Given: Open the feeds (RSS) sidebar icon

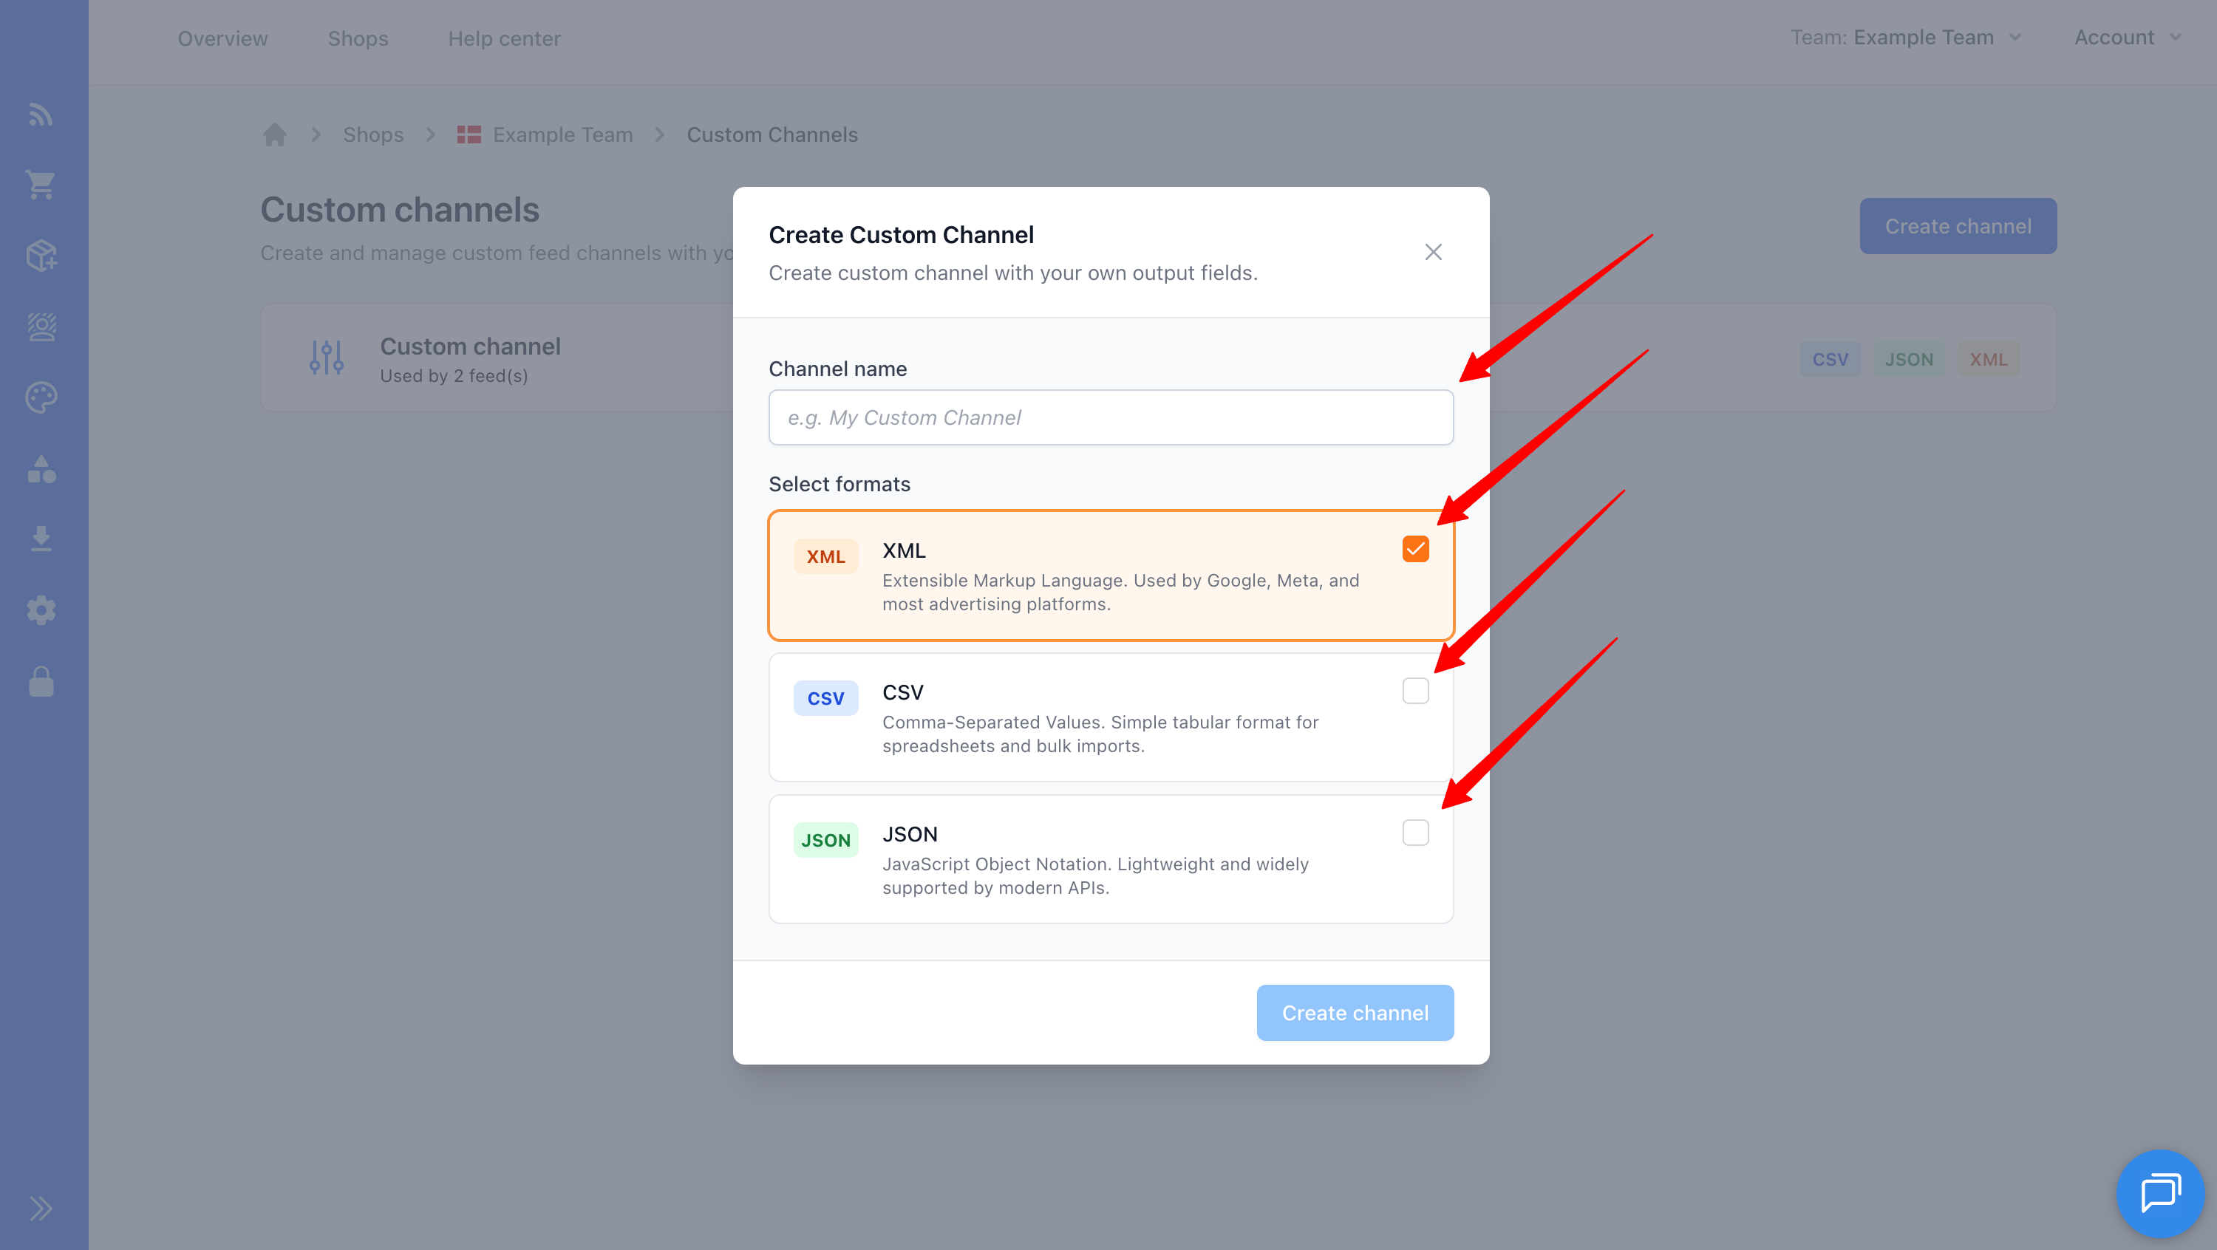Looking at the screenshot, I should point(41,115).
